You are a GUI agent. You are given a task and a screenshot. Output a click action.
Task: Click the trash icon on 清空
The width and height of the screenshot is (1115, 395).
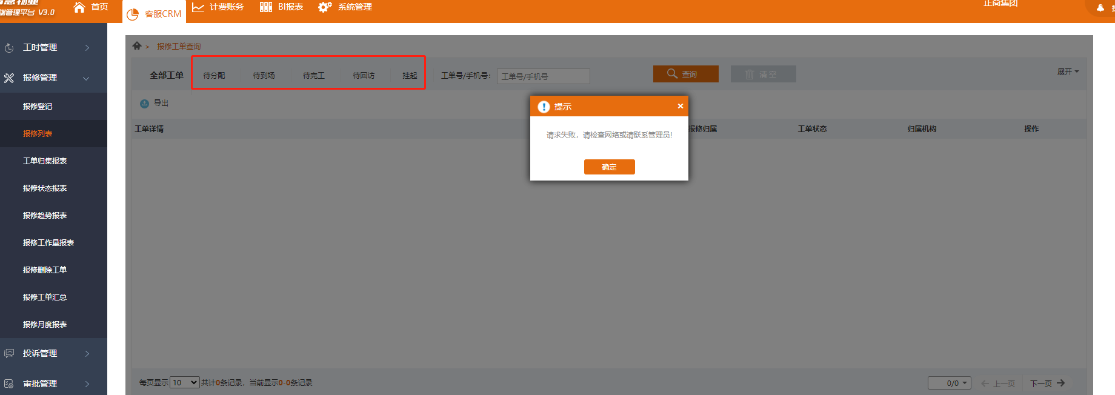[x=750, y=74]
